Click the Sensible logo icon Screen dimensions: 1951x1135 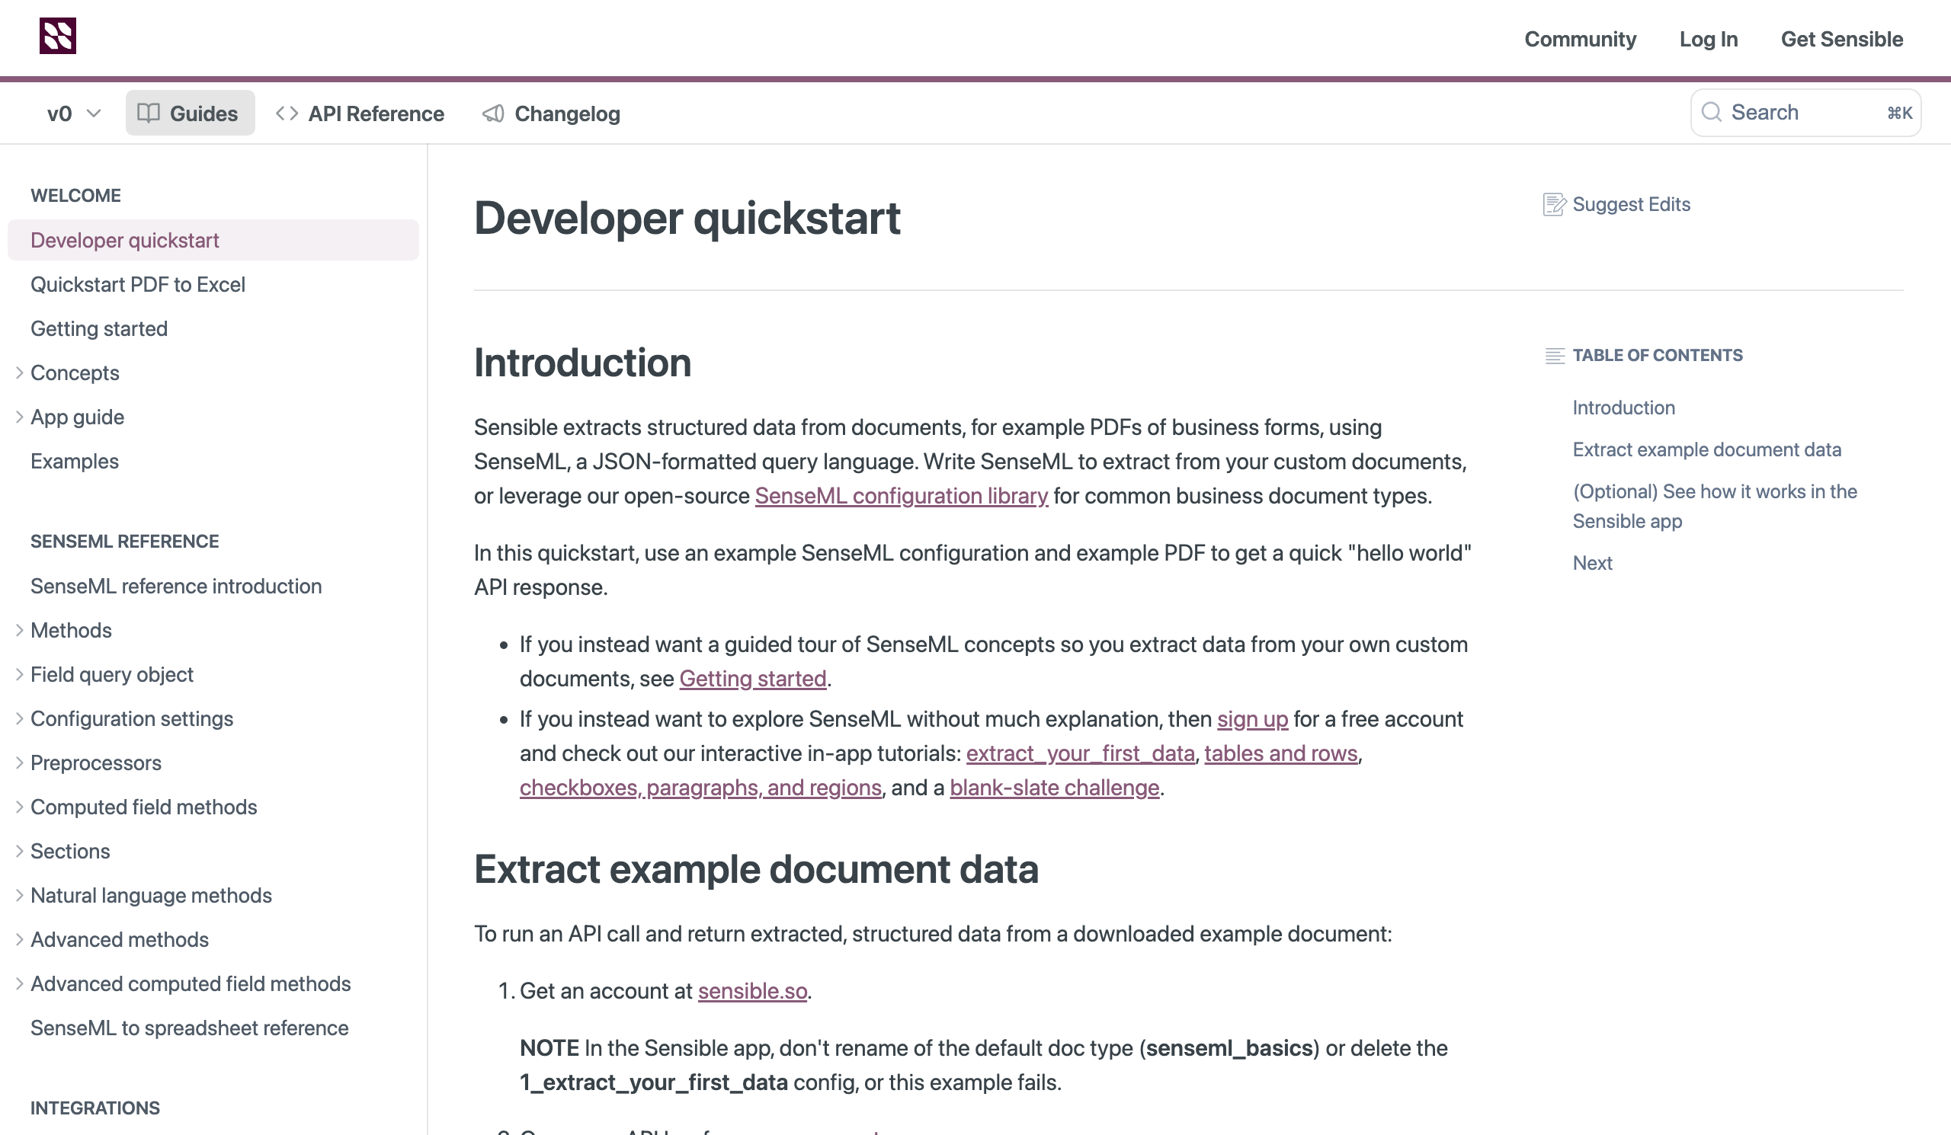click(x=57, y=36)
